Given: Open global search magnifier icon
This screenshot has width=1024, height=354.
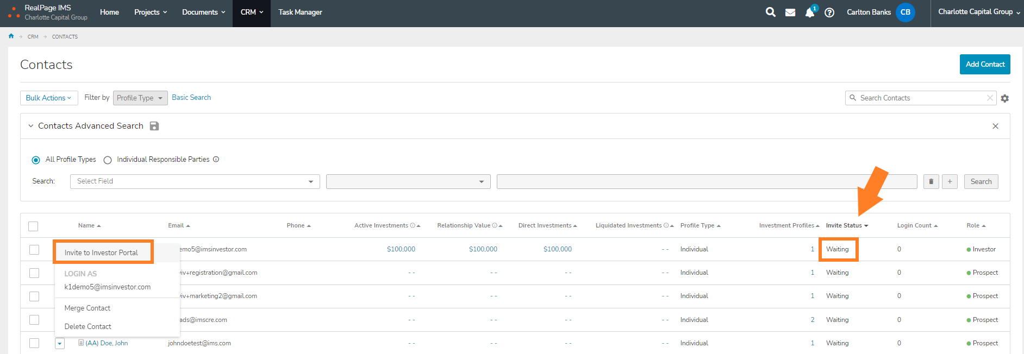Looking at the screenshot, I should [x=770, y=12].
